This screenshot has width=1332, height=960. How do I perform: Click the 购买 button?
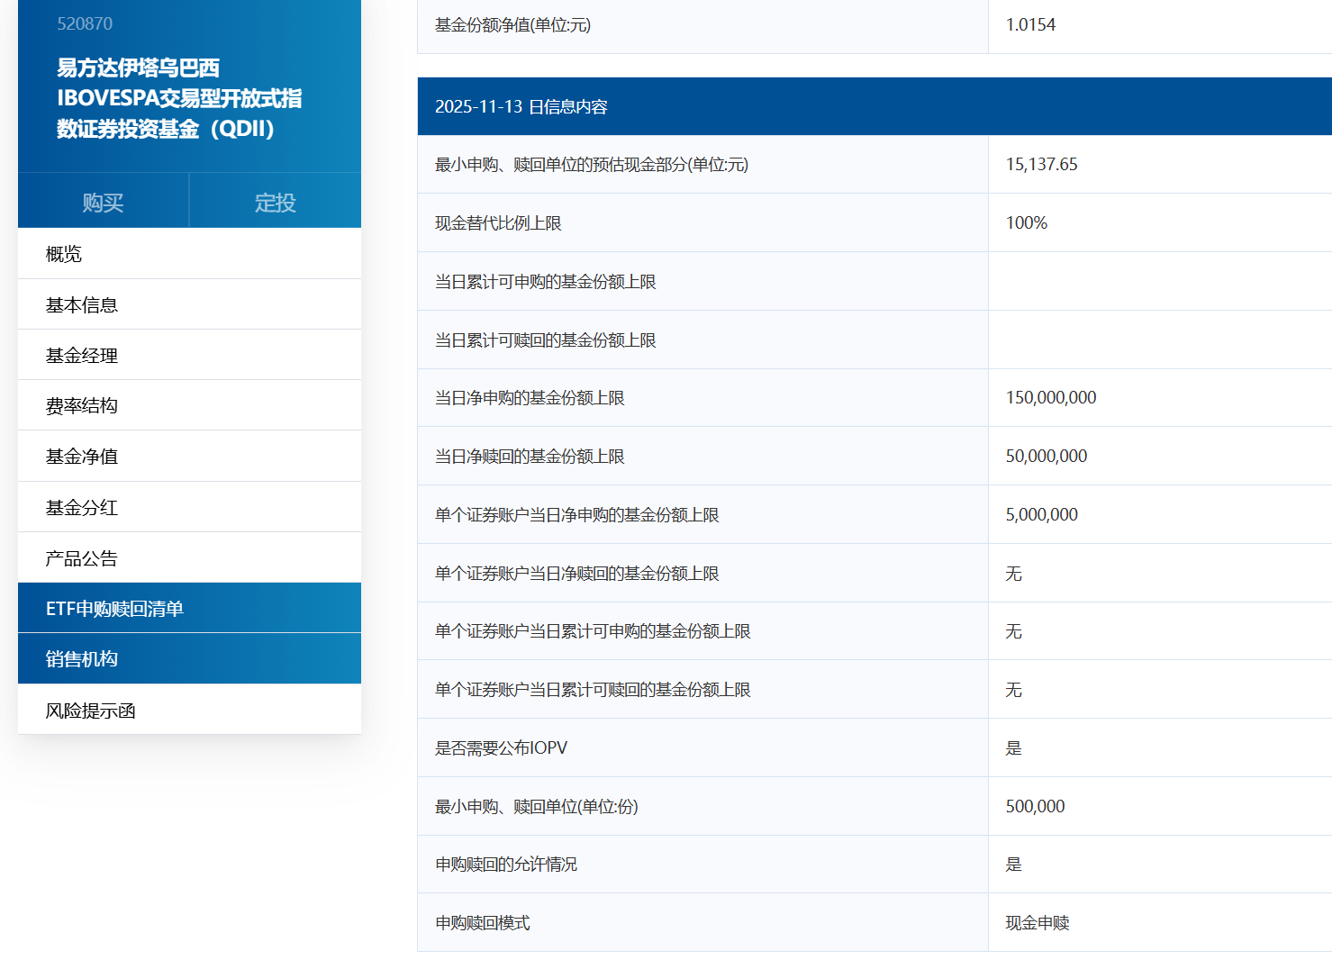click(103, 203)
